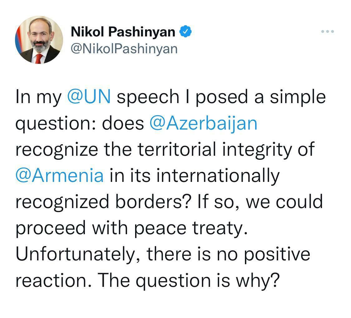Visit the @Armenia mention link
351x318 pixels.
point(59,176)
